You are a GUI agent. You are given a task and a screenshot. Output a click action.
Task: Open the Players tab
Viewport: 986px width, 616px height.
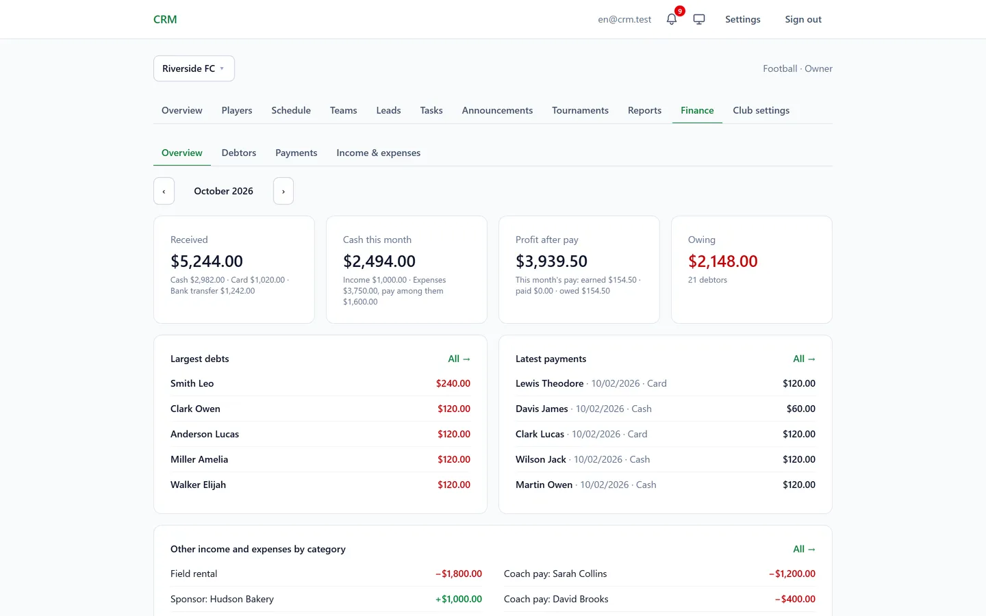click(237, 110)
